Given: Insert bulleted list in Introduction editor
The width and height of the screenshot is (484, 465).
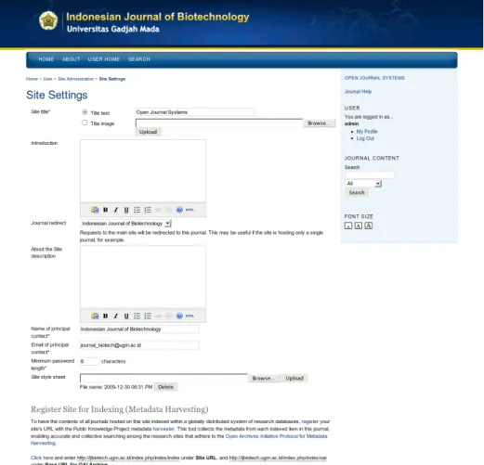Looking at the screenshot, I should pos(137,210).
